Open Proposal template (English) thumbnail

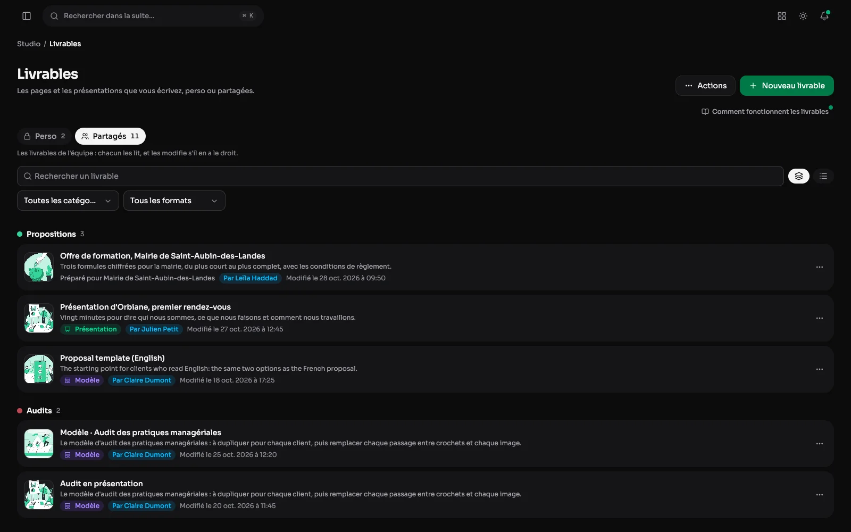39,369
